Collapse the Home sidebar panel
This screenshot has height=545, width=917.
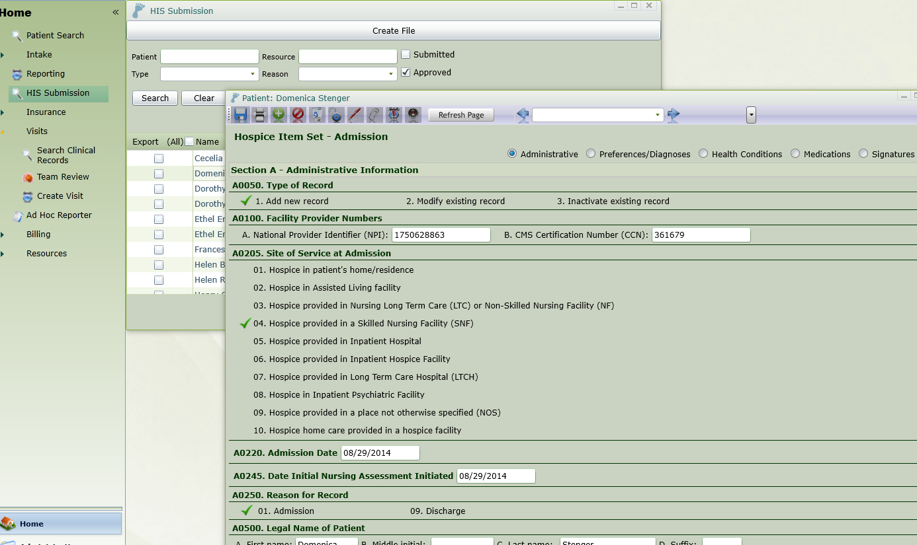pyautogui.click(x=115, y=11)
